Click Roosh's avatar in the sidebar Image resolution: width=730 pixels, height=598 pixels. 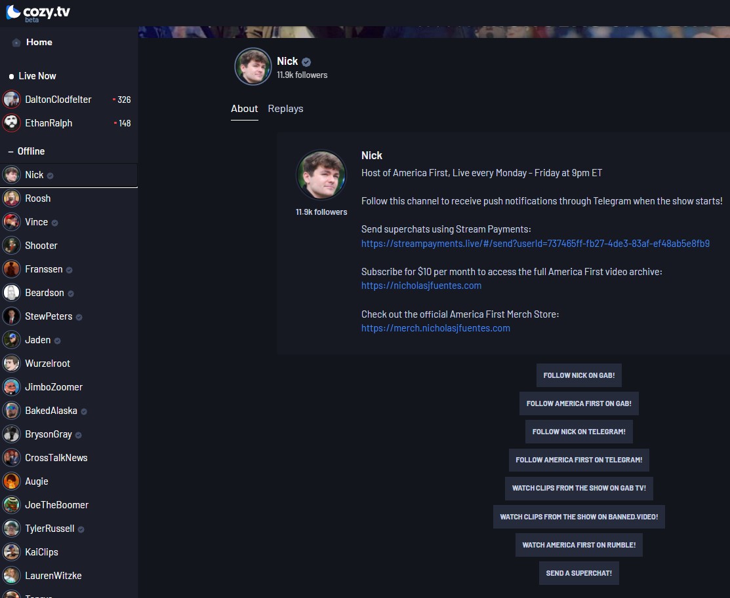click(12, 198)
